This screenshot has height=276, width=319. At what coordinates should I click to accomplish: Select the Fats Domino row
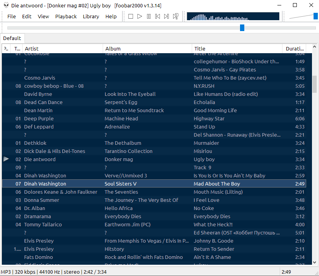tap(154, 257)
